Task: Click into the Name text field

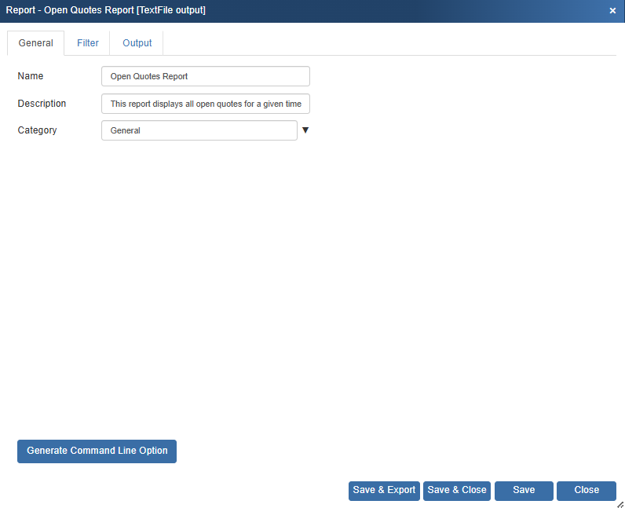Action: click(206, 76)
